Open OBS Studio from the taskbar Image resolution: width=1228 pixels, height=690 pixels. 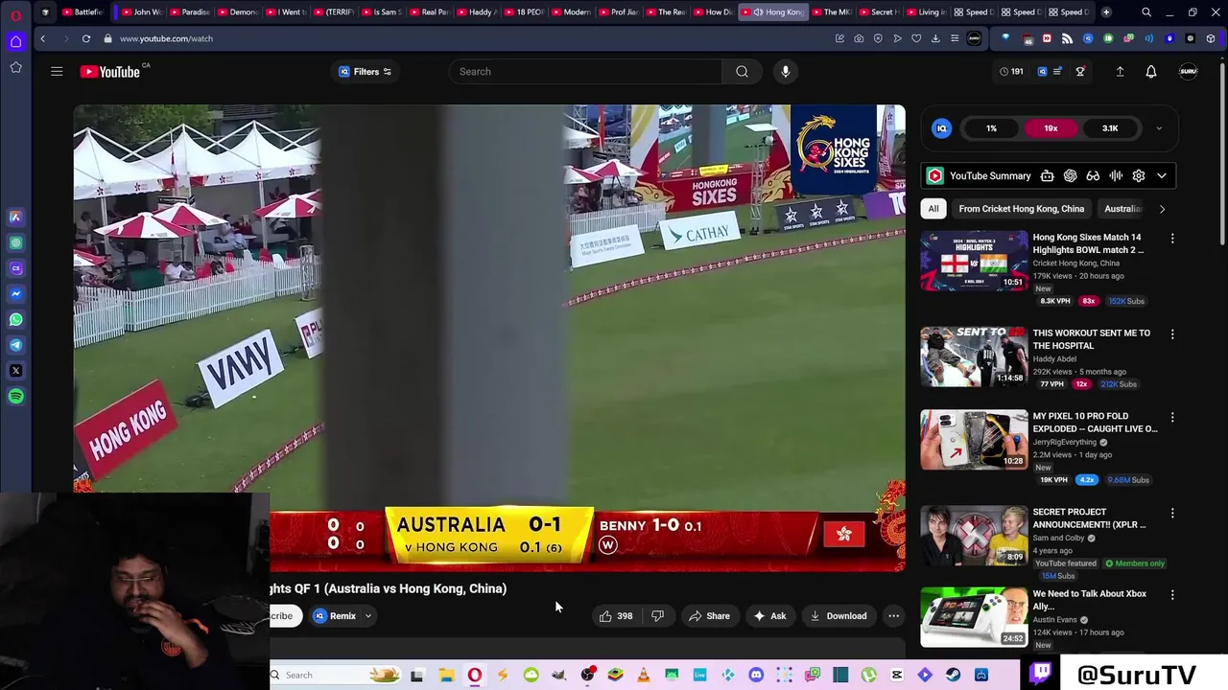click(x=587, y=675)
